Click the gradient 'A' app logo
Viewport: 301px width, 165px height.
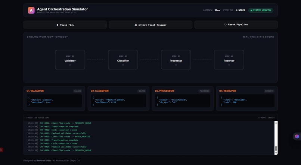click(31, 10)
